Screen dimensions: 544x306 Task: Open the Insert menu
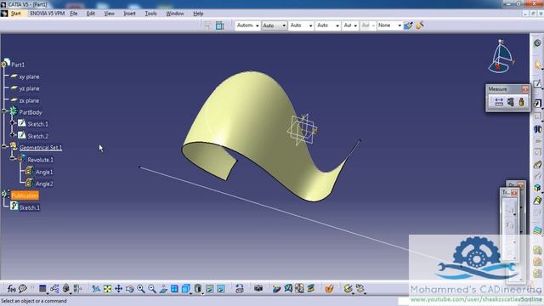[130, 14]
